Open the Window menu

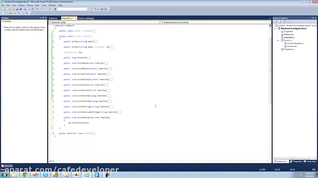(x=52, y=5)
